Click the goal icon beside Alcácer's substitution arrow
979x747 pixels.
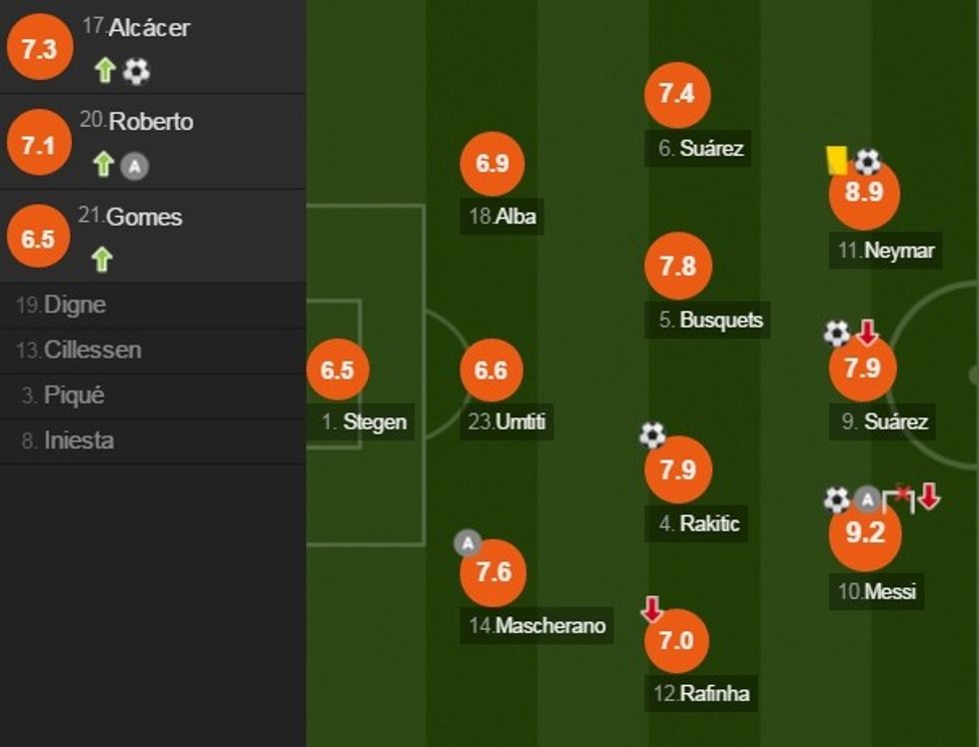pos(137,71)
